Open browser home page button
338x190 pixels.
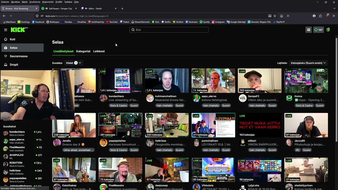[x=281, y=16]
